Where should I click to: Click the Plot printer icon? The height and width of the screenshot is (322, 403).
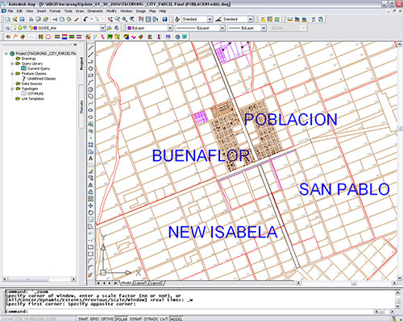point(31,19)
